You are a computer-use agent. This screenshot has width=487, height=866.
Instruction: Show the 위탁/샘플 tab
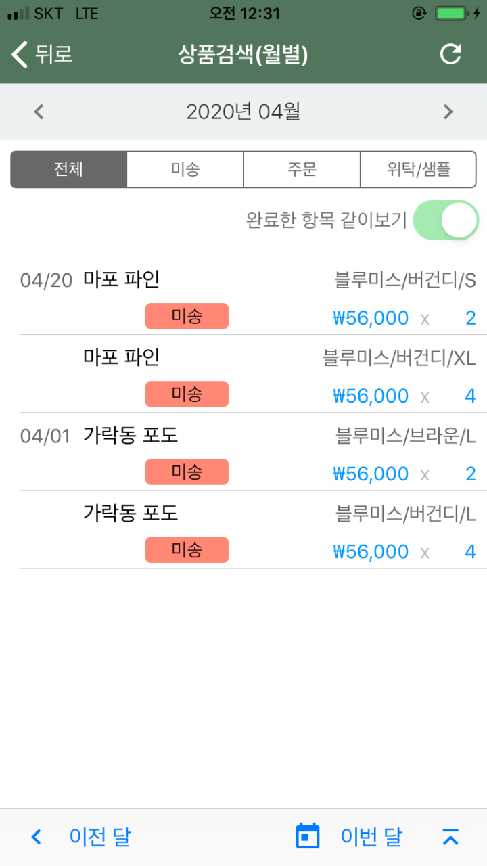point(418,169)
